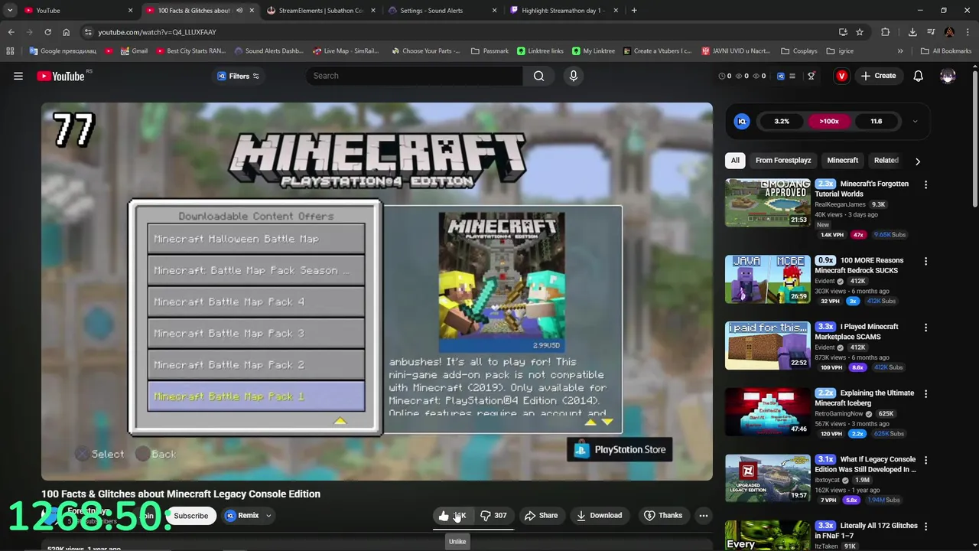The height and width of the screenshot is (551, 979).
Task: Open browser downloads icon
Action: point(912,32)
